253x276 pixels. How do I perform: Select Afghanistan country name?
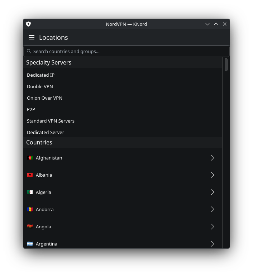coord(49,158)
